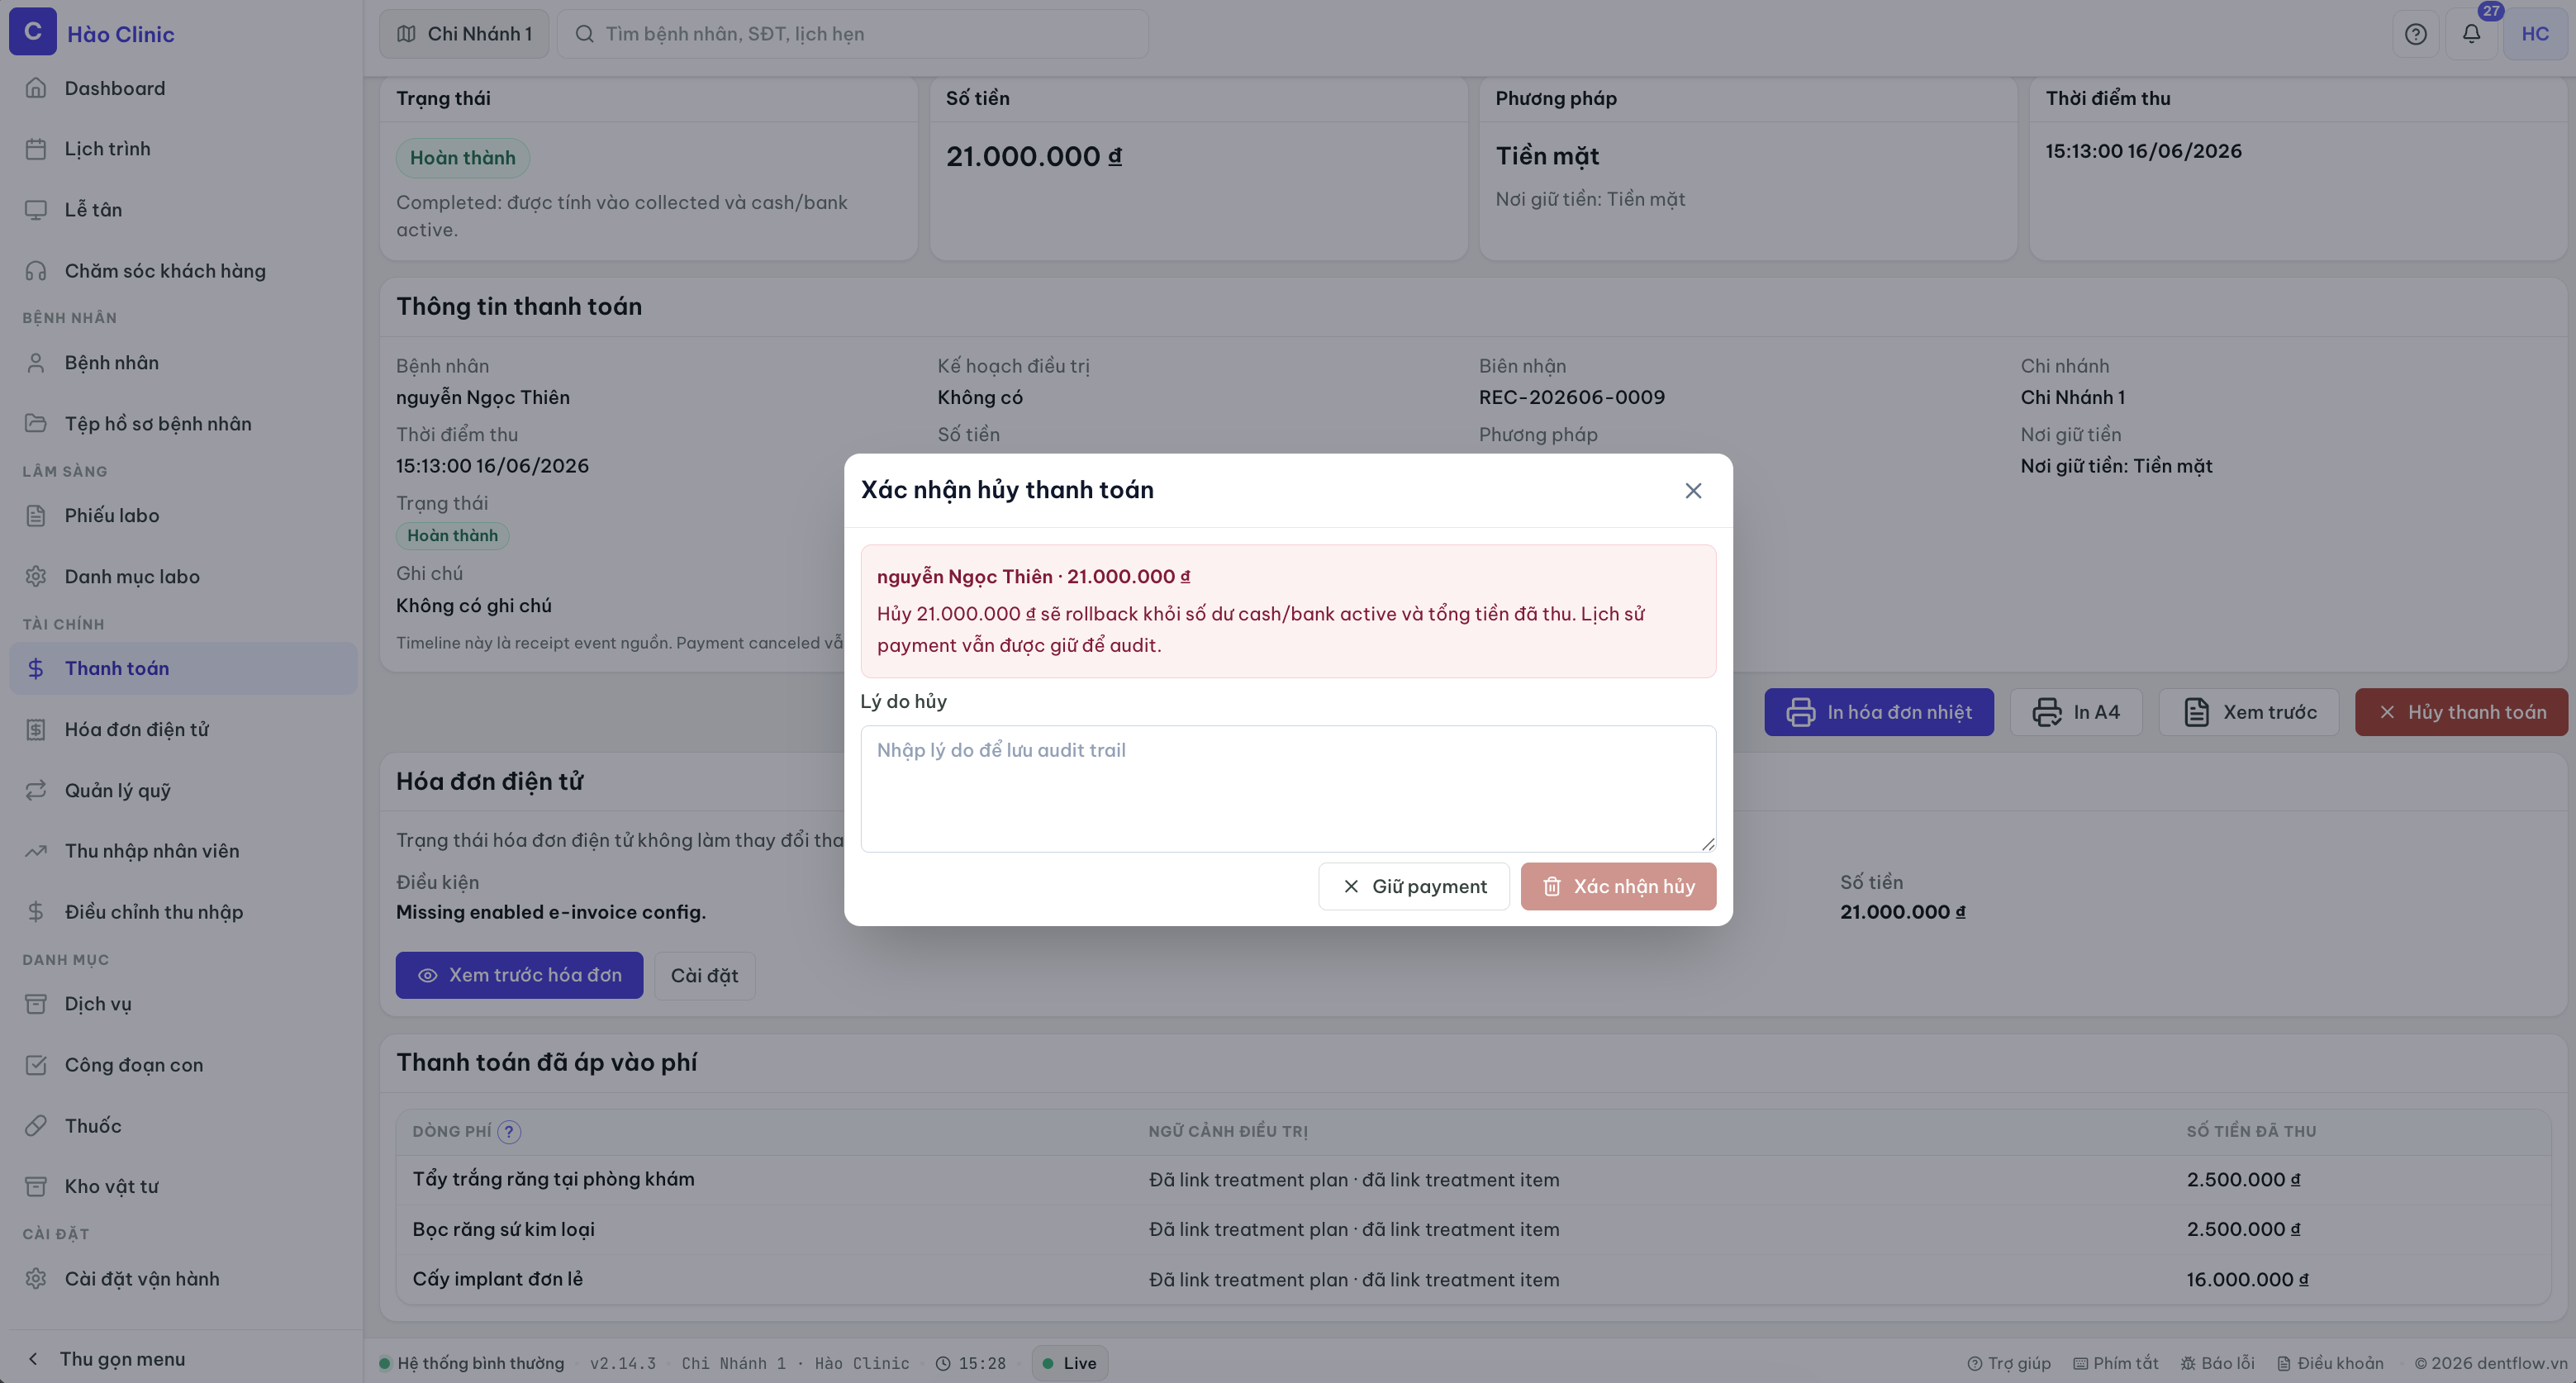
Task: Click the Lịch trình calendar icon
Action: click(x=36, y=149)
